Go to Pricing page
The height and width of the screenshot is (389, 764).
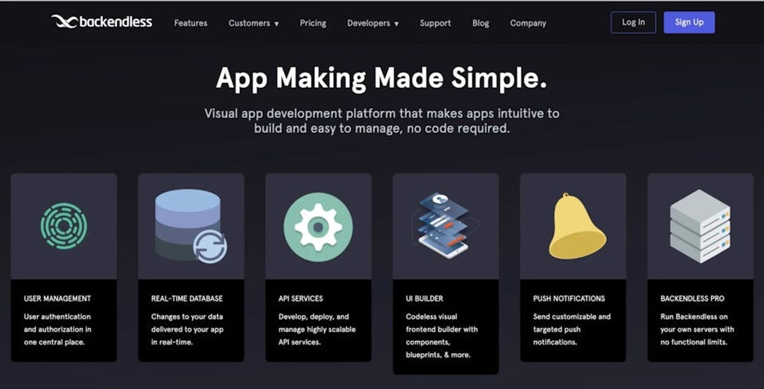313,23
